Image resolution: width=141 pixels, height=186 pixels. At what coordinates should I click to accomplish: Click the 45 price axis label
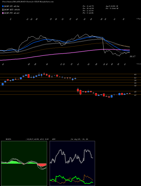point(135,92)
